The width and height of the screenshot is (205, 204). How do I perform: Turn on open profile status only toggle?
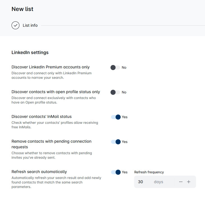click(x=115, y=92)
